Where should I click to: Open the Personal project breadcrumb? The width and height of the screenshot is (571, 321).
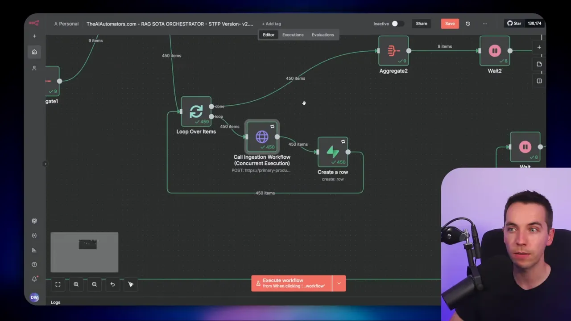click(x=66, y=24)
